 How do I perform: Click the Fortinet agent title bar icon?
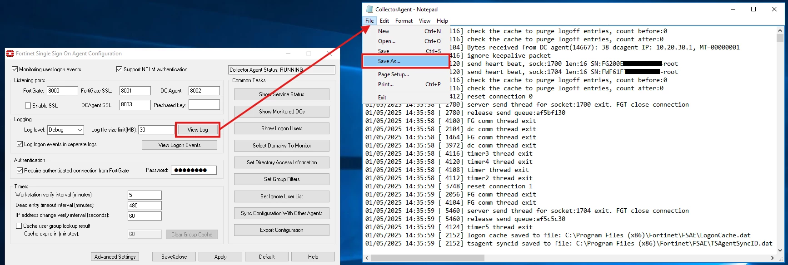(10, 54)
